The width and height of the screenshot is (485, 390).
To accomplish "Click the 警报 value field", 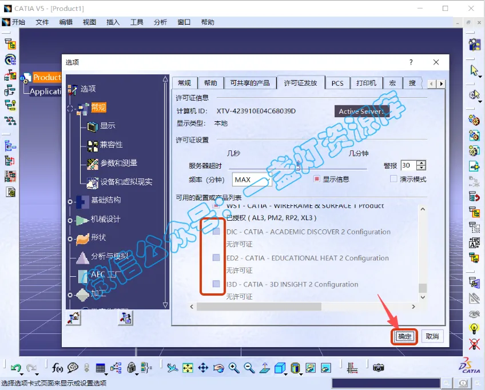I will 408,165.
